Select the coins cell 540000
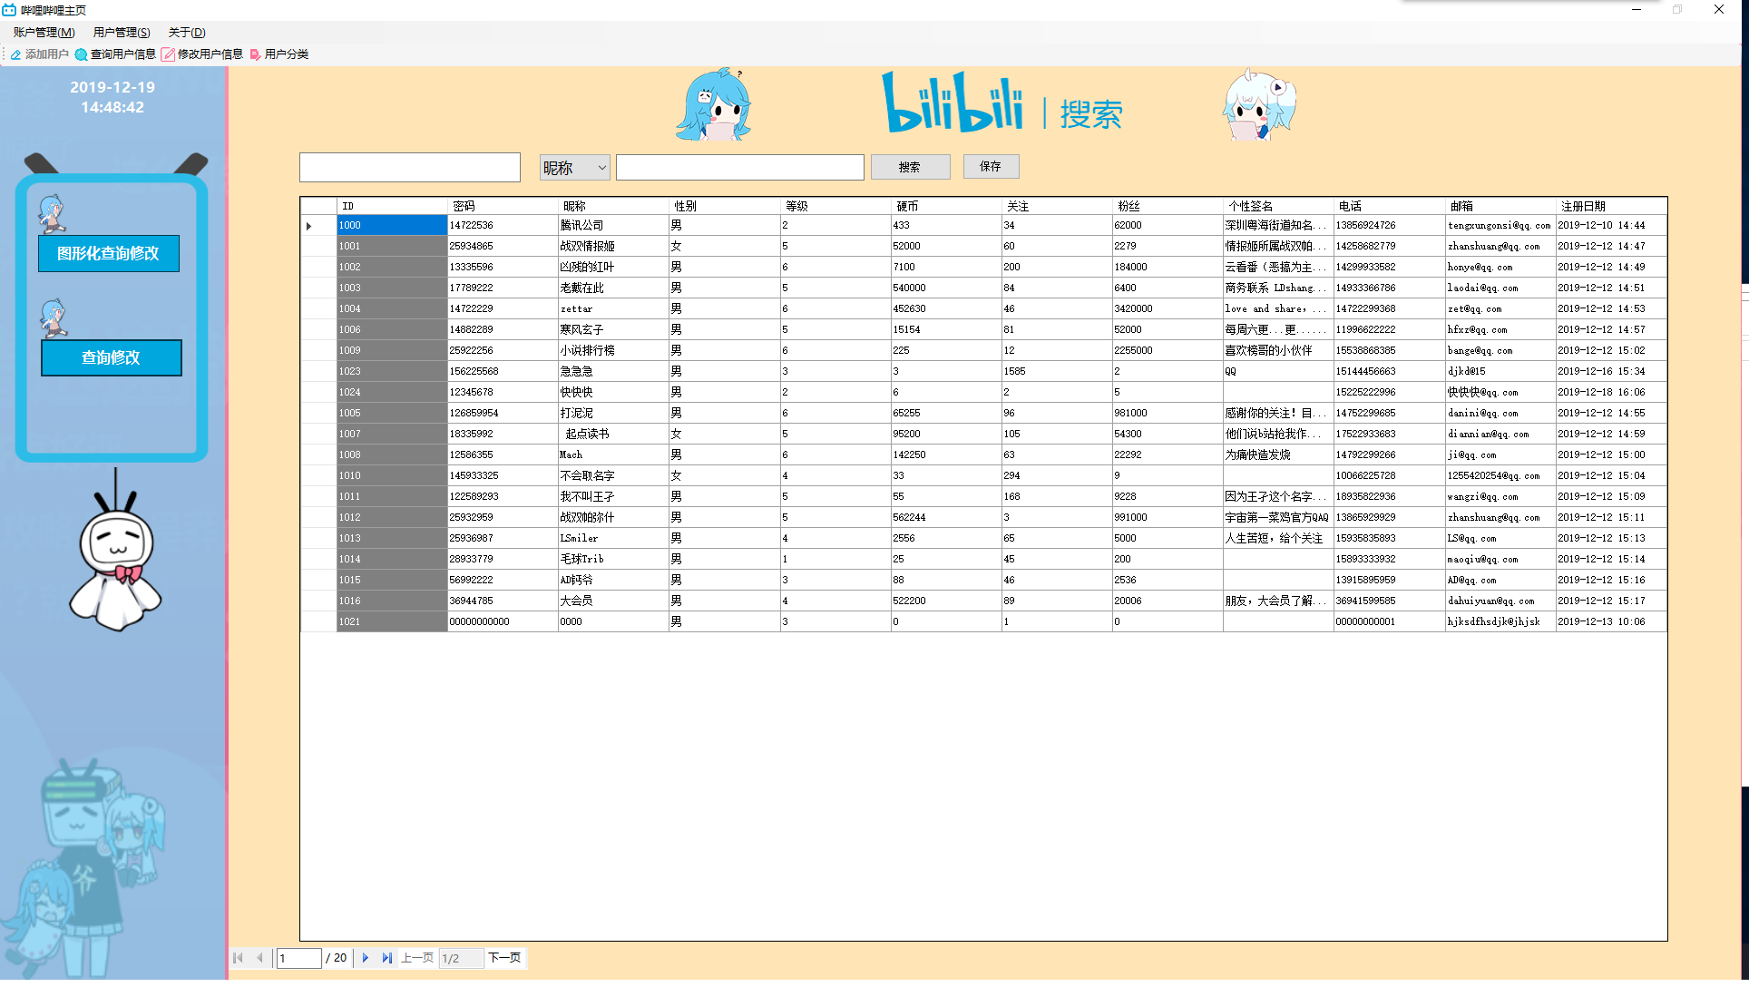The image size is (1749, 987). (x=945, y=288)
